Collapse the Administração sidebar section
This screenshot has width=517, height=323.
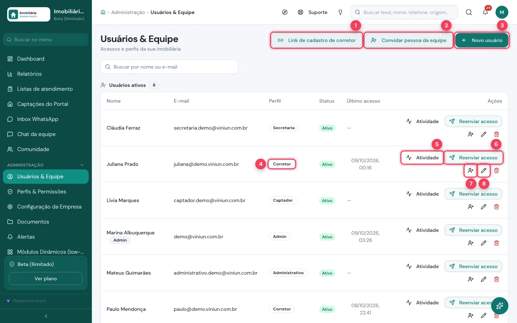coord(82,165)
